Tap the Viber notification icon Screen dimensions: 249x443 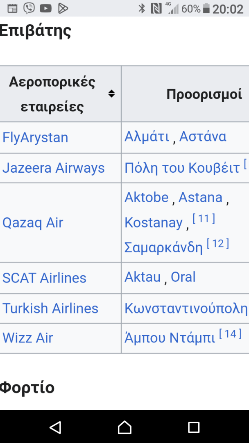[29, 8]
